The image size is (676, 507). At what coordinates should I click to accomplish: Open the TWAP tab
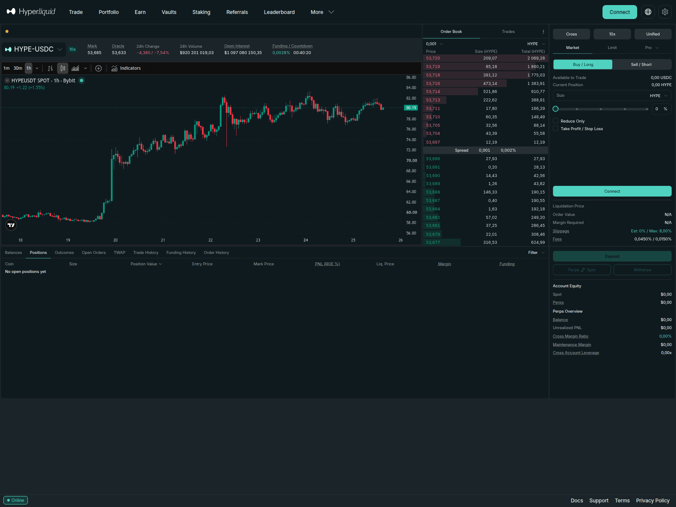[x=120, y=253]
